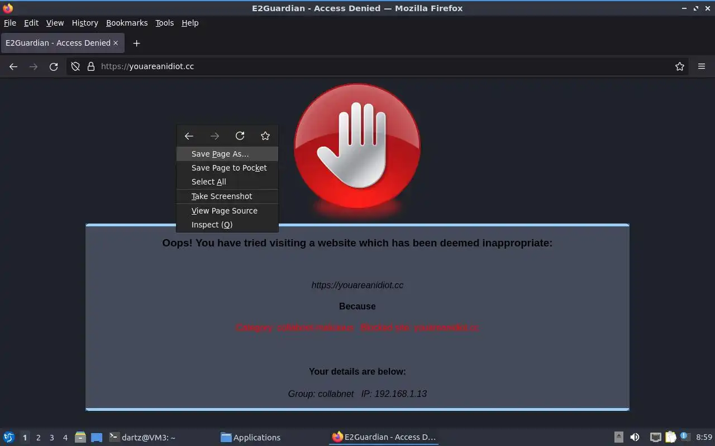715x446 pixels.
Task: Click 'Your details are below:' text
Action: [x=357, y=371]
